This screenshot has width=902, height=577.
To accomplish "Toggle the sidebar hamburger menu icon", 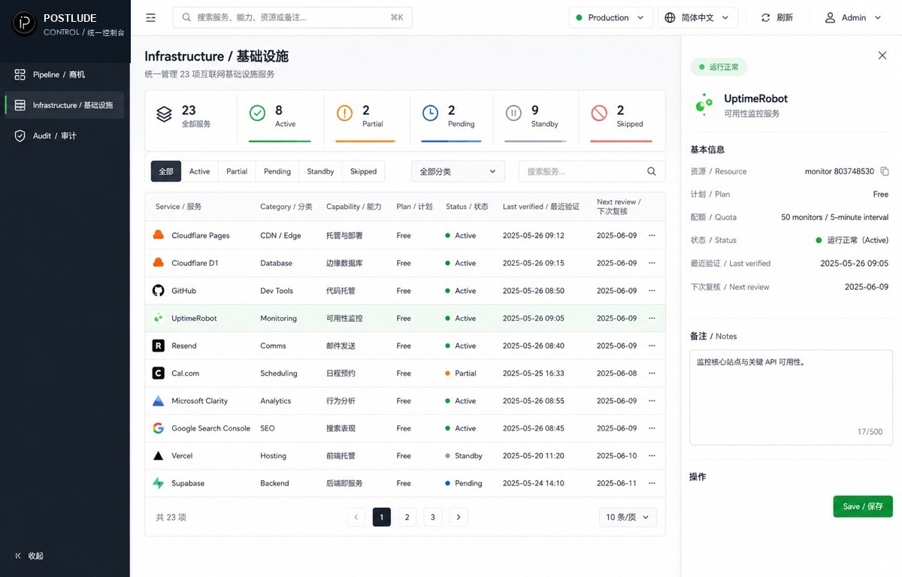I will pos(151,17).
